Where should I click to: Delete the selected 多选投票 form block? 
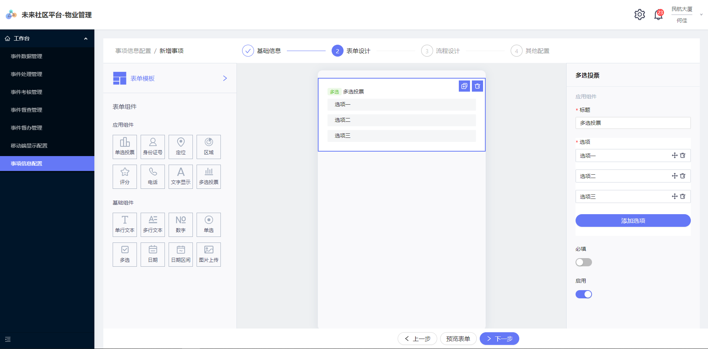pyautogui.click(x=477, y=86)
